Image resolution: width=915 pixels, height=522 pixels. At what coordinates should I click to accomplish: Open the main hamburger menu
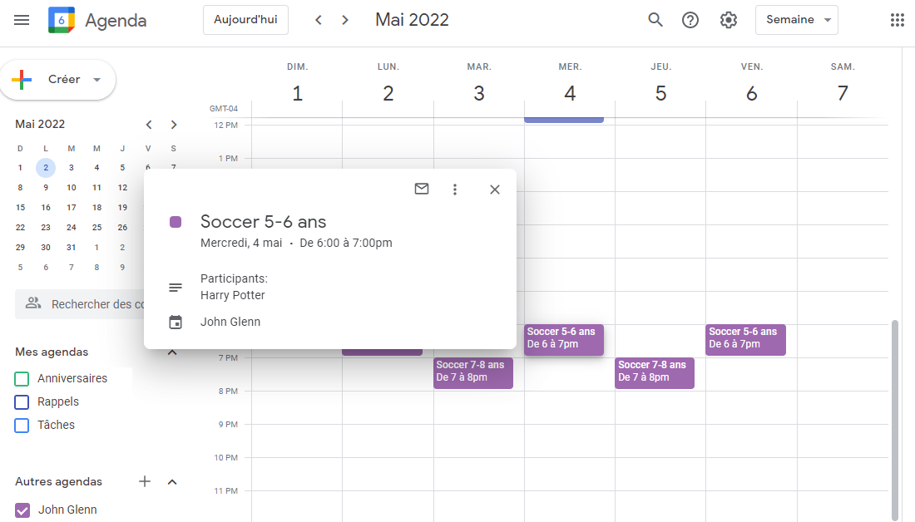pos(22,20)
